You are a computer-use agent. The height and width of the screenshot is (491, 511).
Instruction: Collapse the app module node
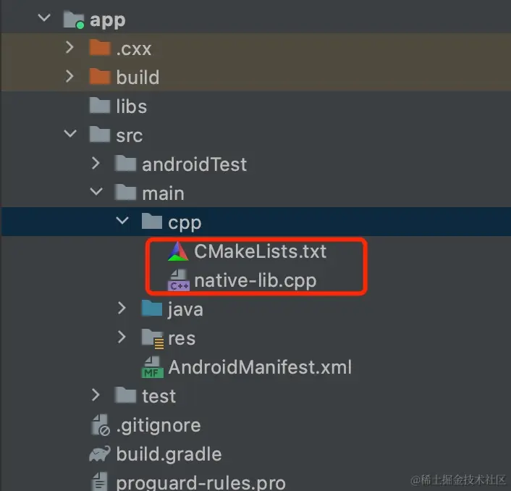click(44, 17)
